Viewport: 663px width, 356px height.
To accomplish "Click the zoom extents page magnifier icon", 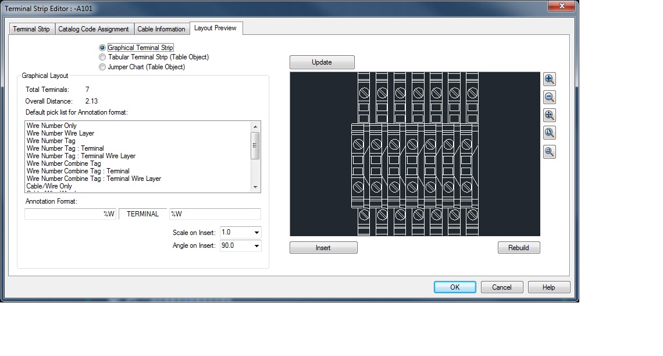I will coord(549,133).
